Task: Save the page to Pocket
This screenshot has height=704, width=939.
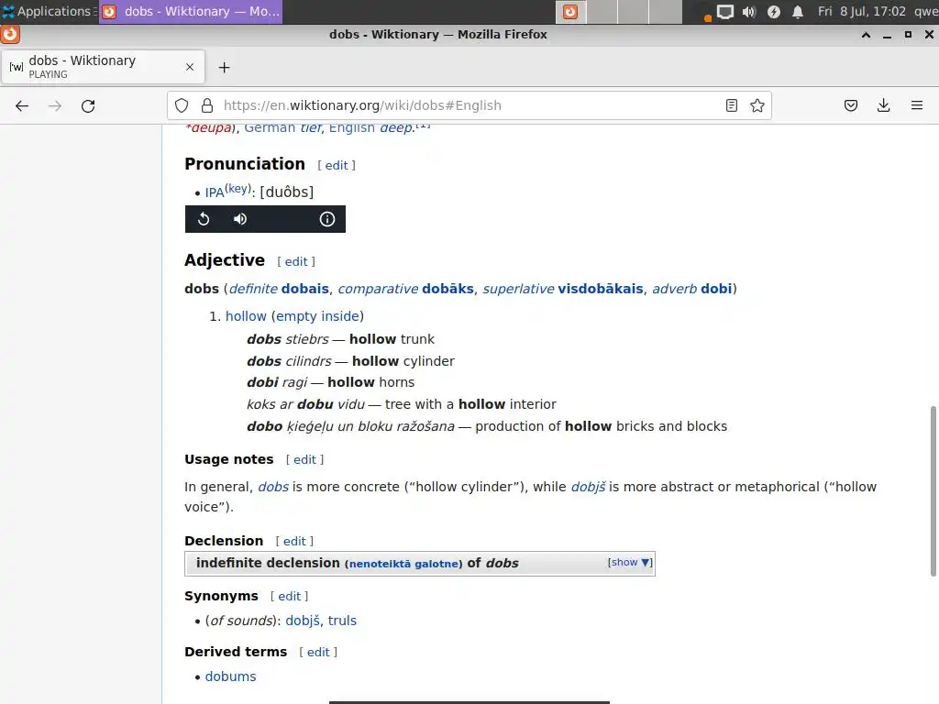Action: click(x=850, y=106)
